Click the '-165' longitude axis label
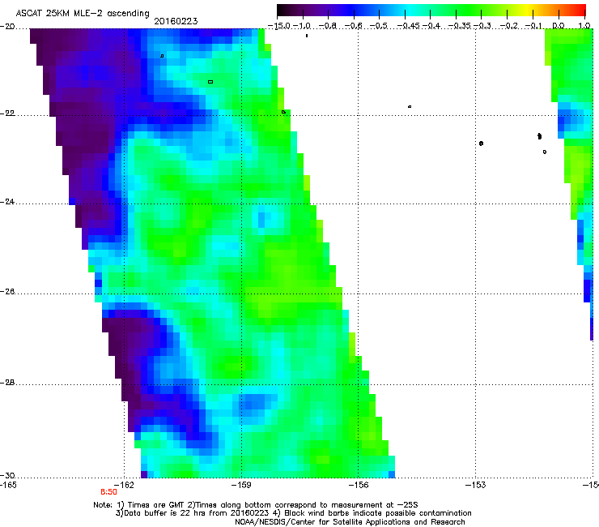Image resolution: width=599 pixels, height=527 pixels. [x=8, y=486]
